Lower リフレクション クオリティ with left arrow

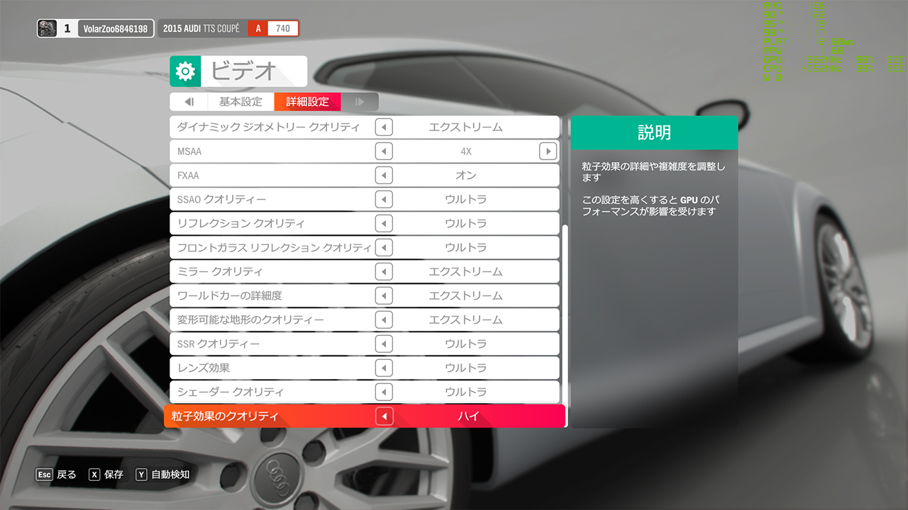coord(383,224)
